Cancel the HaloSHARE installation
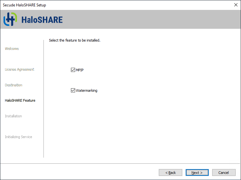 pyautogui.click(x=223, y=173)
